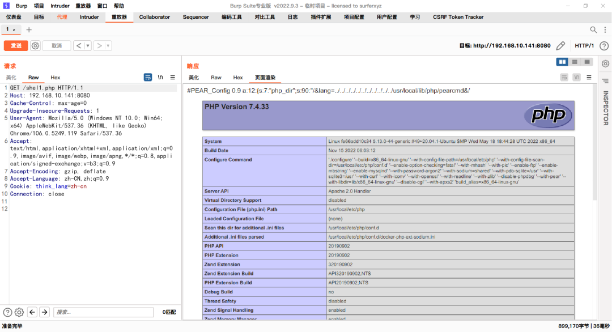Open request send settings gear
The width and height of the screenshot is (612, 332).
pyautogui.click(x=35, y=46)
